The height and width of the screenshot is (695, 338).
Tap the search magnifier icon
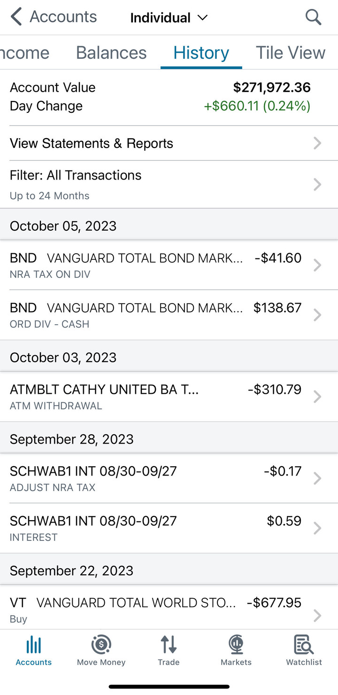(313, 17)
